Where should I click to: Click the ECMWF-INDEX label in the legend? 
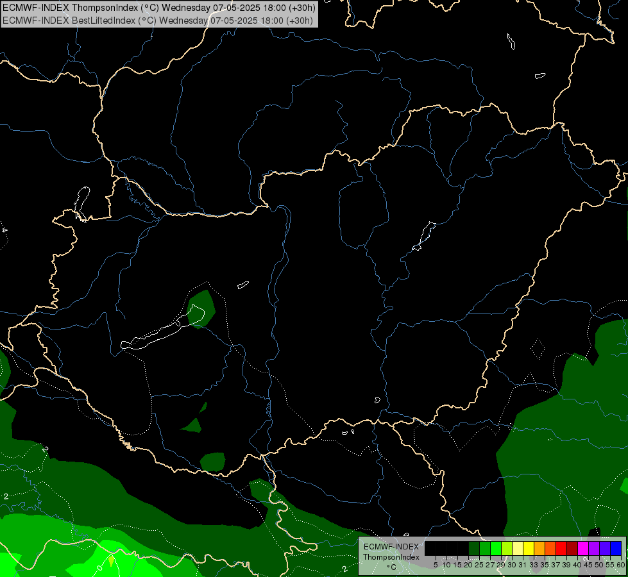pos(391,547)
